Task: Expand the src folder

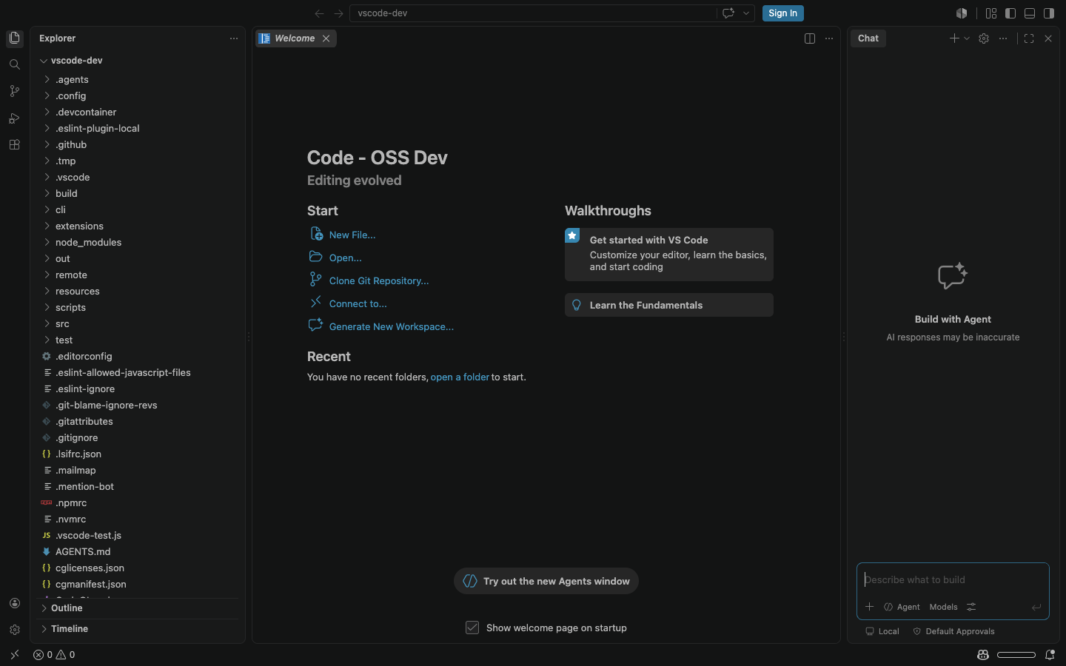Action: (x=138, y=324)
